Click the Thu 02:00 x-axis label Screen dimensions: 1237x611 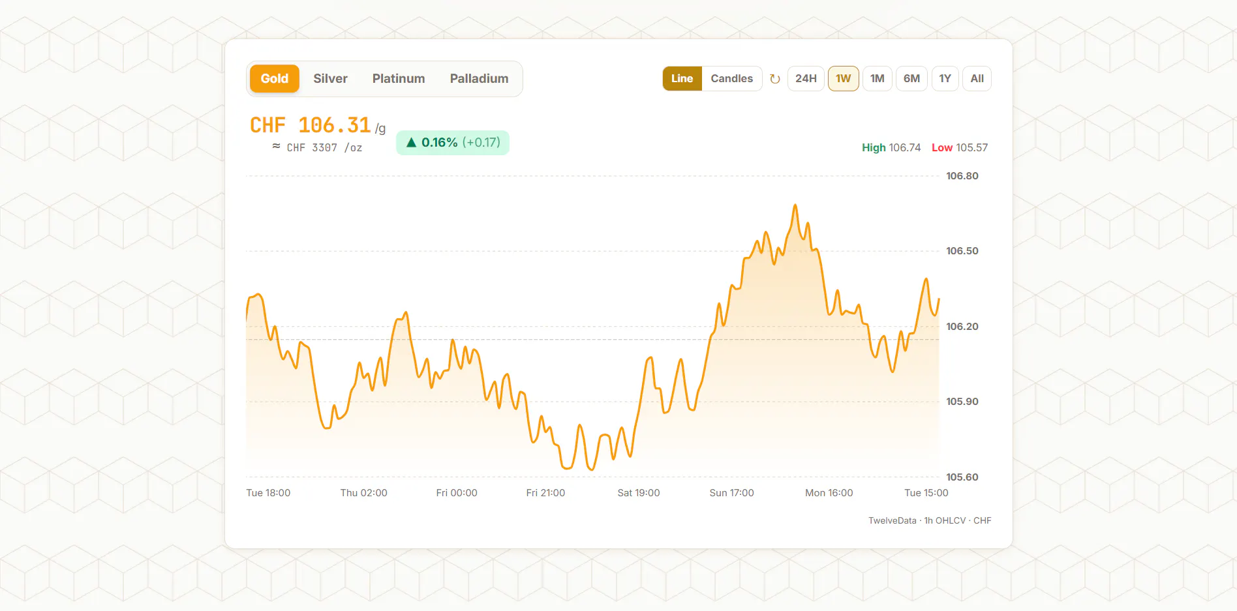(363, 493)
